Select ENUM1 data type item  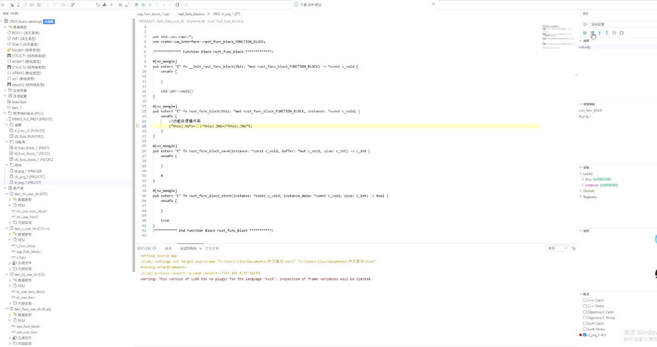click(26, 50)
